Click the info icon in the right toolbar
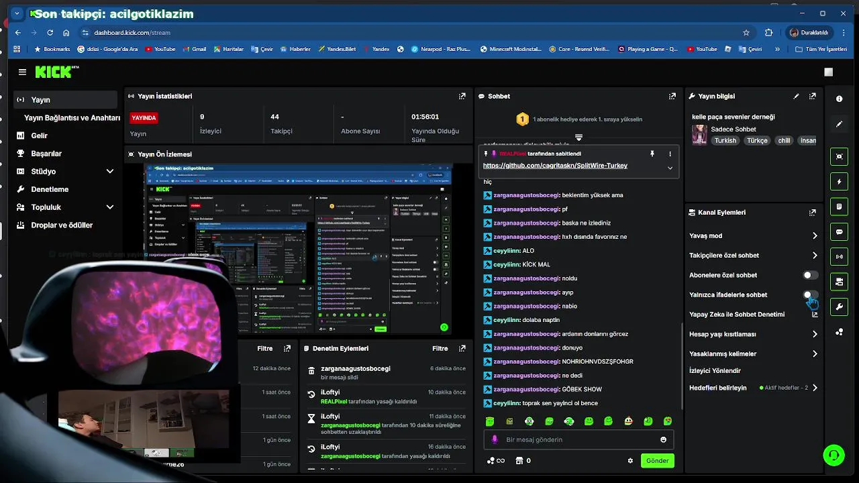This screenshot has height=483, width=859. pyautogui.click(x=839, y=99)
